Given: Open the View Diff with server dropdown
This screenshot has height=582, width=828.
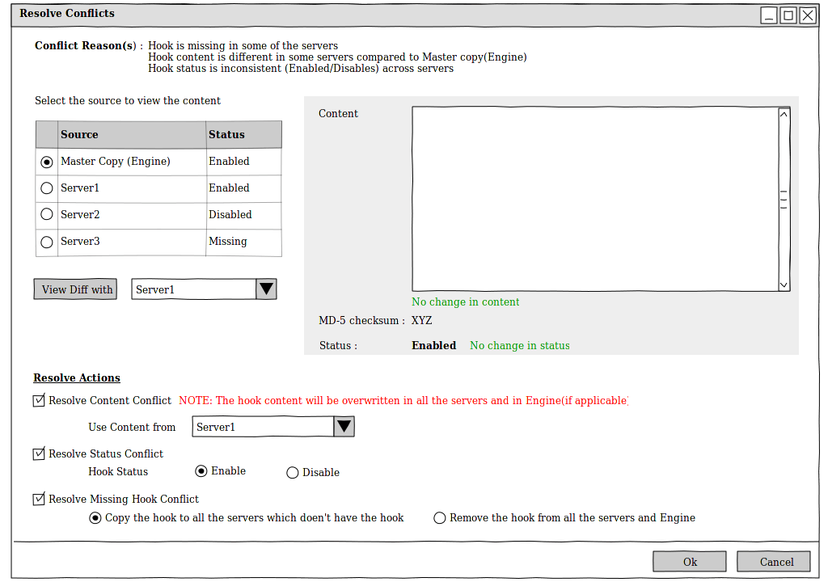Looking at the screenshot, I should 266,289.
